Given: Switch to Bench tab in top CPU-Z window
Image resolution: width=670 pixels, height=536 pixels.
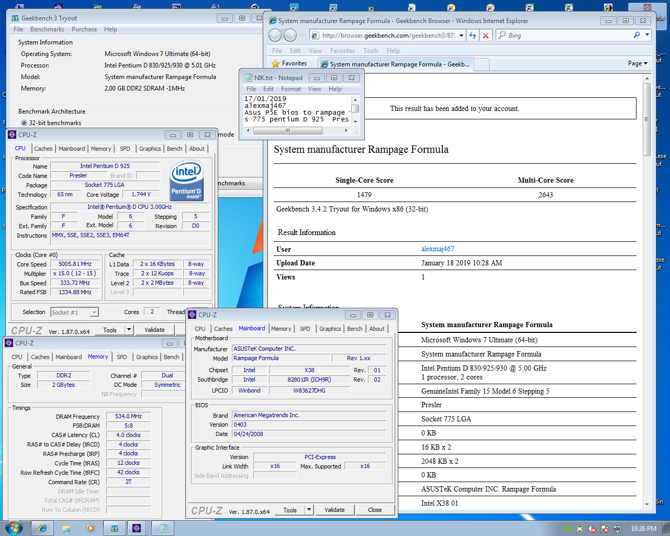Looking at the screenshot, I should [x=175, y=149].
